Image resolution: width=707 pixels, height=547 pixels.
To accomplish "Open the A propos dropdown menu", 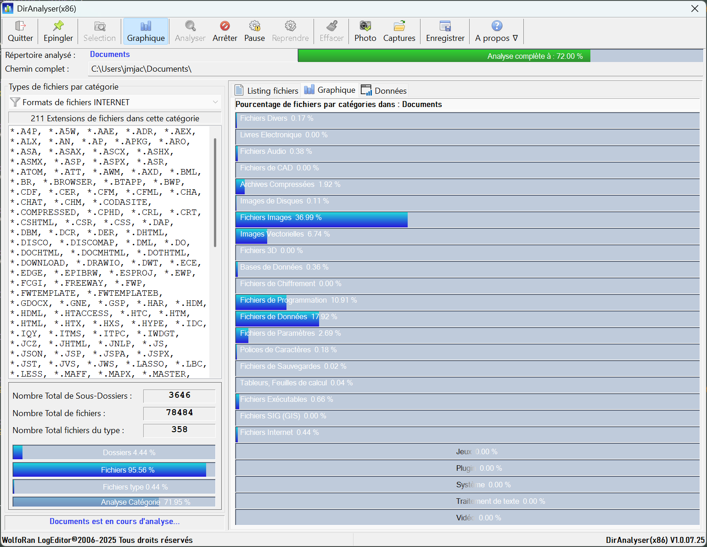I will (x=496, y=31).
